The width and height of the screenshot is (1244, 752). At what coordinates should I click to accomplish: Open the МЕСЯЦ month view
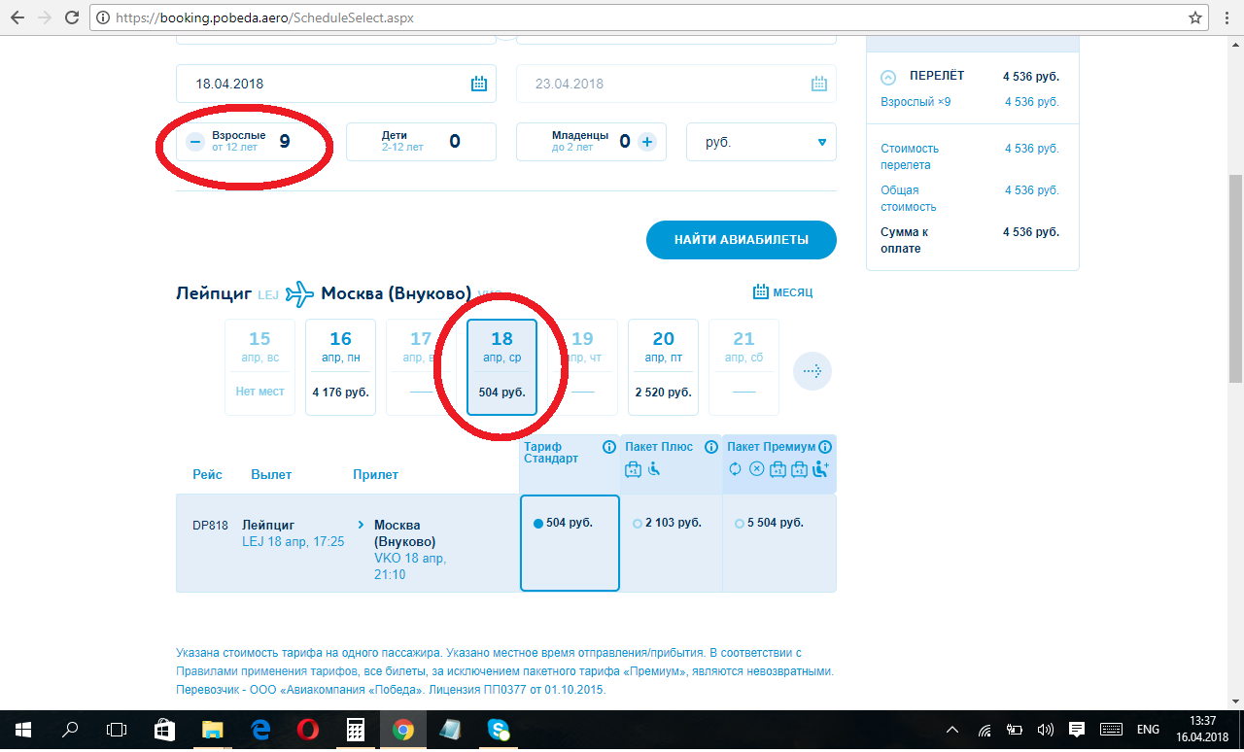(x=782, y=292)
